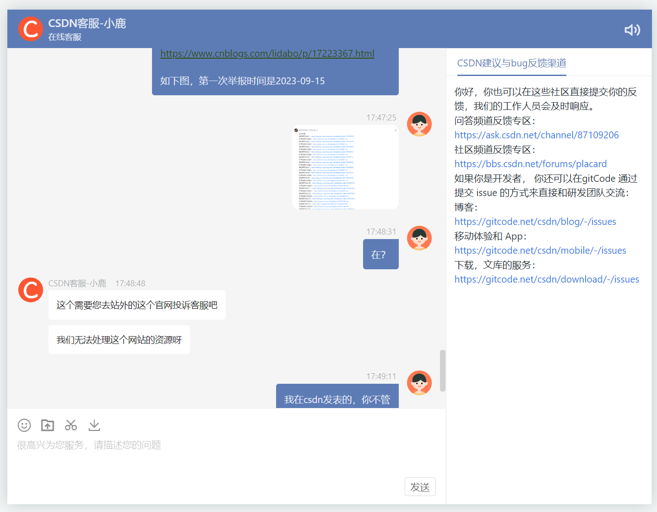Open the ask.csdn.net channel link

(537, 135)
